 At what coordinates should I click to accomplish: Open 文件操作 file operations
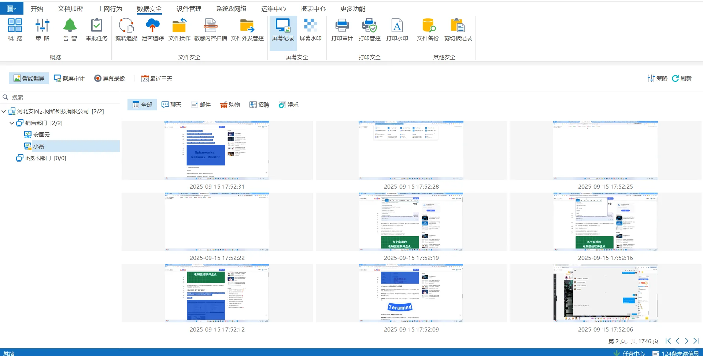[180, 30]
